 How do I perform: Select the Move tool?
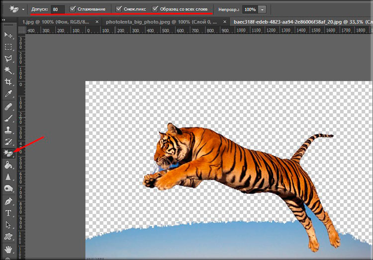8,35
